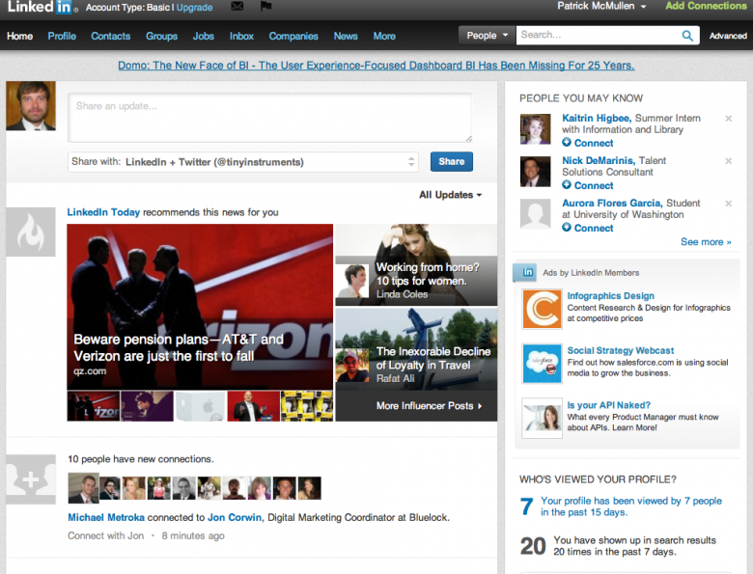Open Kaitrin Higbee name link
This screenshot has height=574, width=753.
pyautogui.click(x=597, y=118)
